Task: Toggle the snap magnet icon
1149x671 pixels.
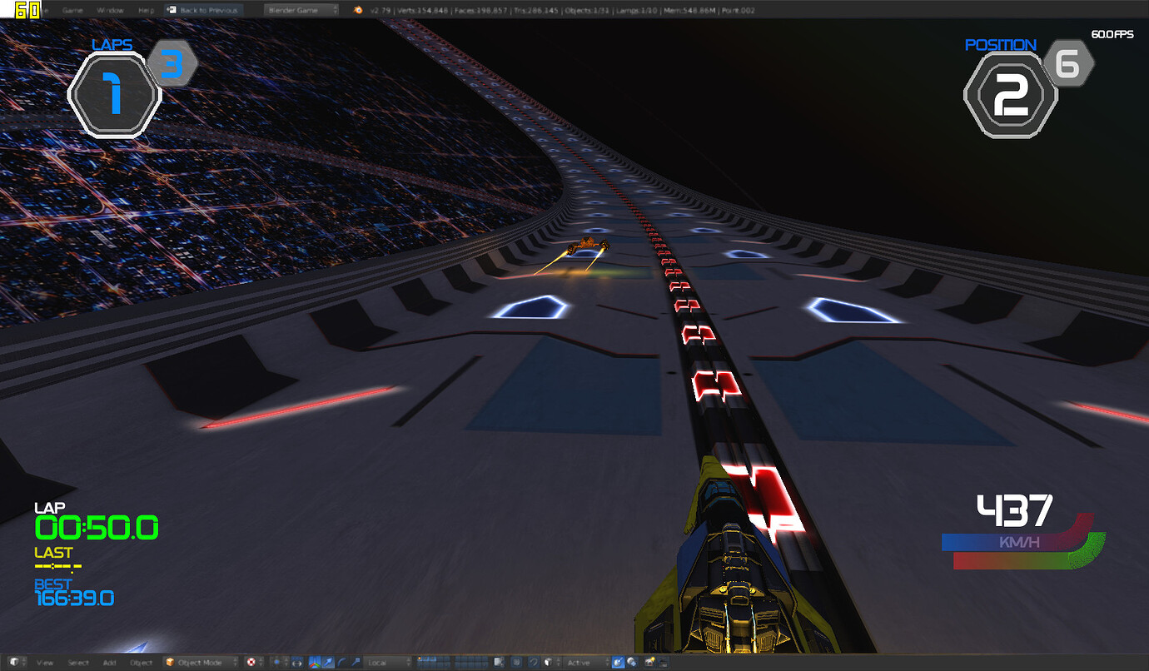Action: tap(534, 663)
